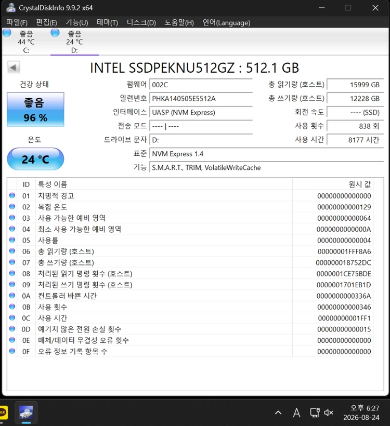Screen dimensions: 390x426
Task: Select the 치명적 경고 attribute row
Action: coord(190,196)
